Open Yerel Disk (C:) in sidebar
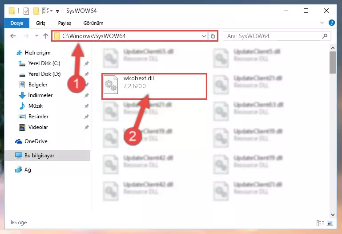 (x=44, y=63)
